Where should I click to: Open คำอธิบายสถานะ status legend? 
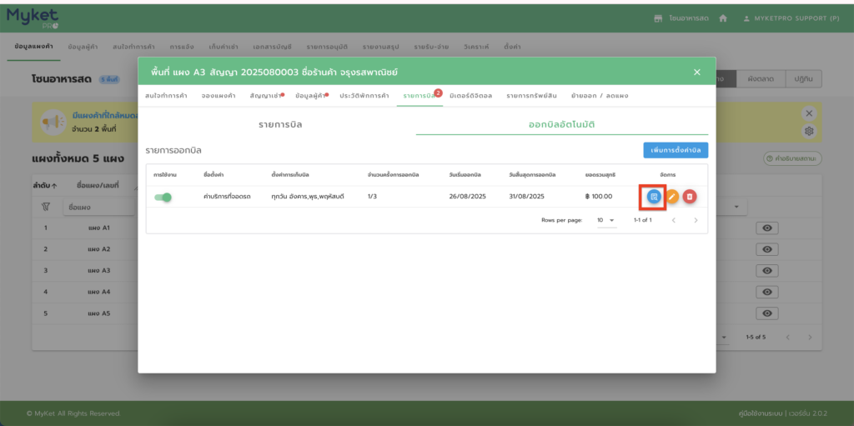792,158
